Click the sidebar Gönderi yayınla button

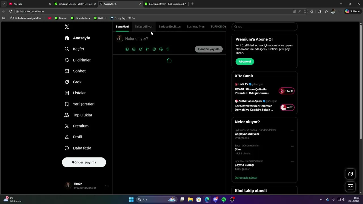coord(84,162)
